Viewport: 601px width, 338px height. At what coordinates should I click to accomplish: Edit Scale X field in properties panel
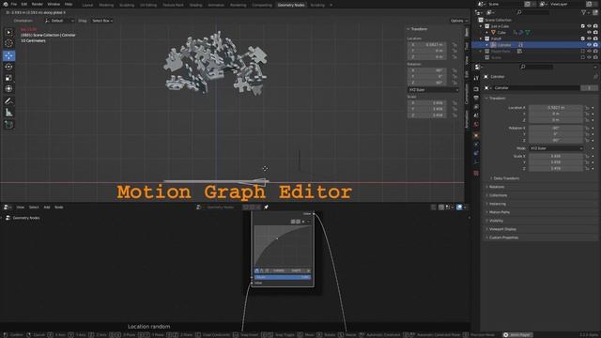pyautogui.click(x=556, y=157)
